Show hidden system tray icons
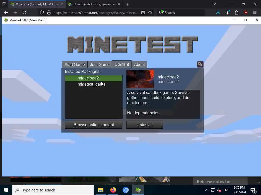 [206, 190]
